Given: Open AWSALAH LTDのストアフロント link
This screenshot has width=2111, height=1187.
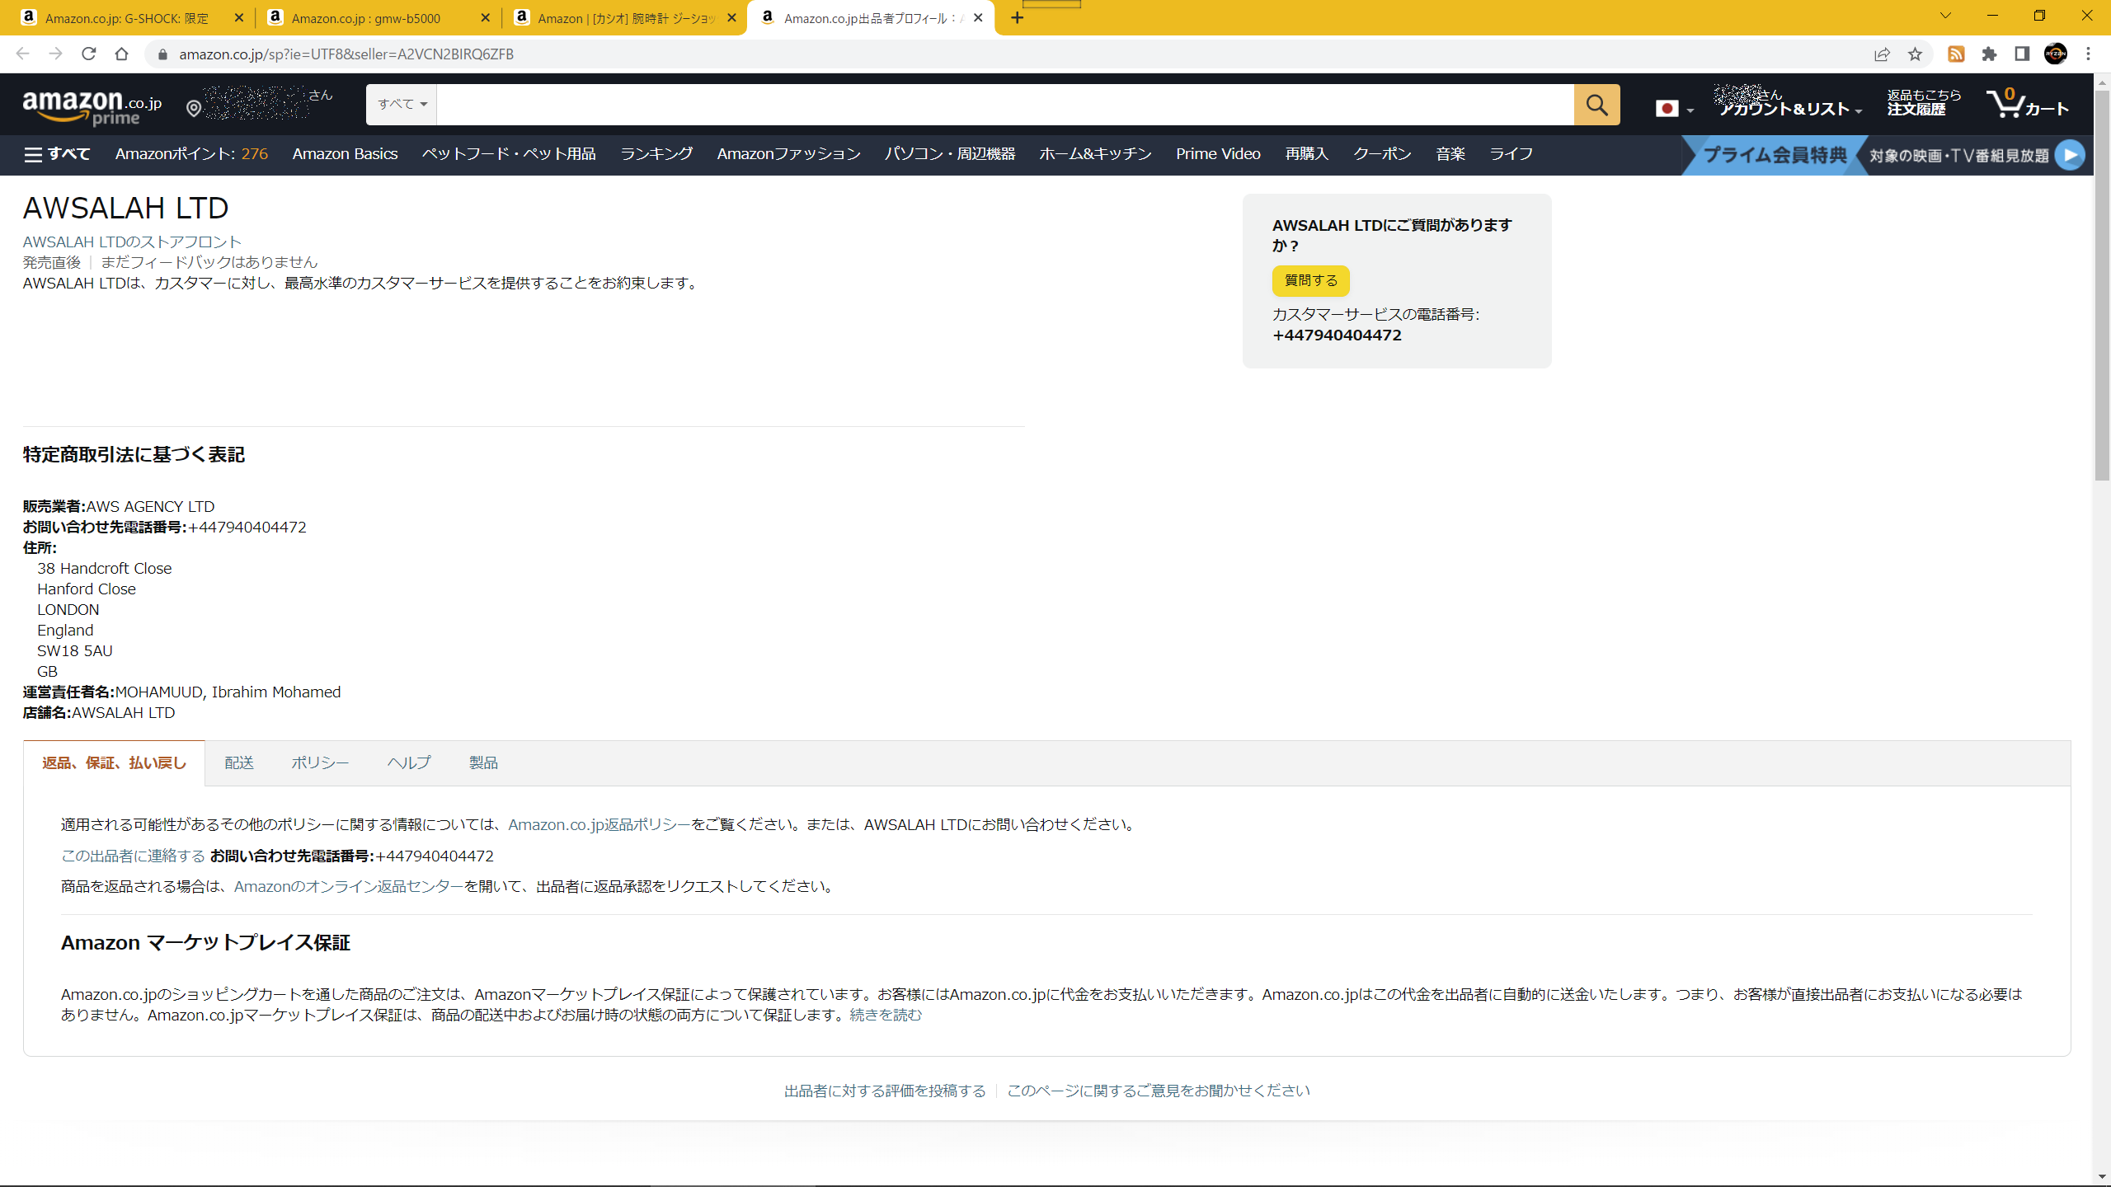Looking at the screenshot, I should [x=132, y=242].
